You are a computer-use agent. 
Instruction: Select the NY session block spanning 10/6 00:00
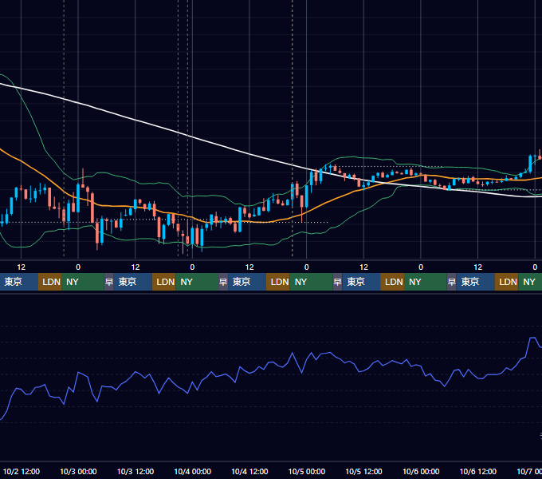[425, 282]
